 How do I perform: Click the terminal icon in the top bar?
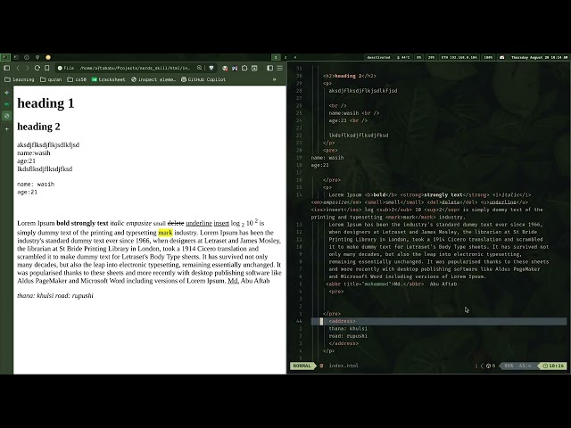5,57
